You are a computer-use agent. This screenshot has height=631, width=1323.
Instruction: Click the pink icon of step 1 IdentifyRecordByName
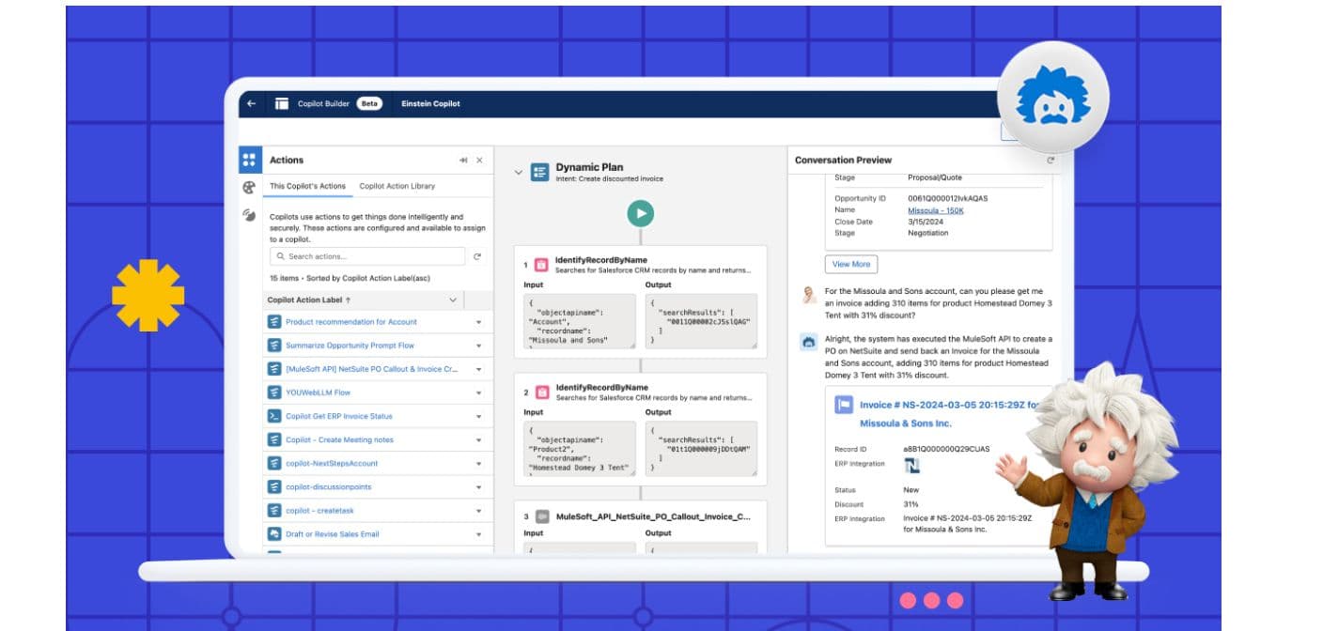click(541, 265)
